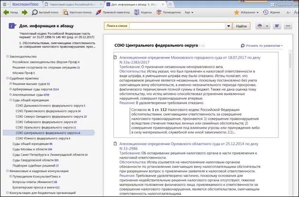Screen dimensions: 299x197
Task: Click into the Поиск в списке field
Action: click(x=177, y=26)
